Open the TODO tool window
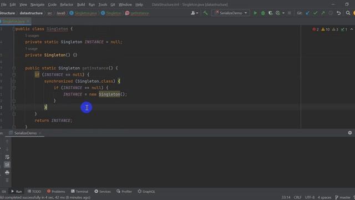 34,192
